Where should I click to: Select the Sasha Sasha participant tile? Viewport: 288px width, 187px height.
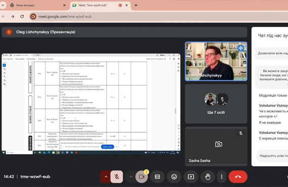click(x=216, y=147)
